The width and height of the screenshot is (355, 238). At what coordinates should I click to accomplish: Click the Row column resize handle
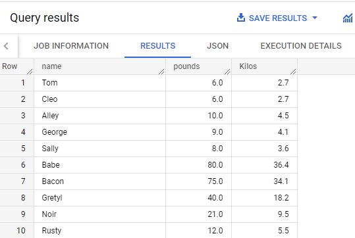coord(30,72)
